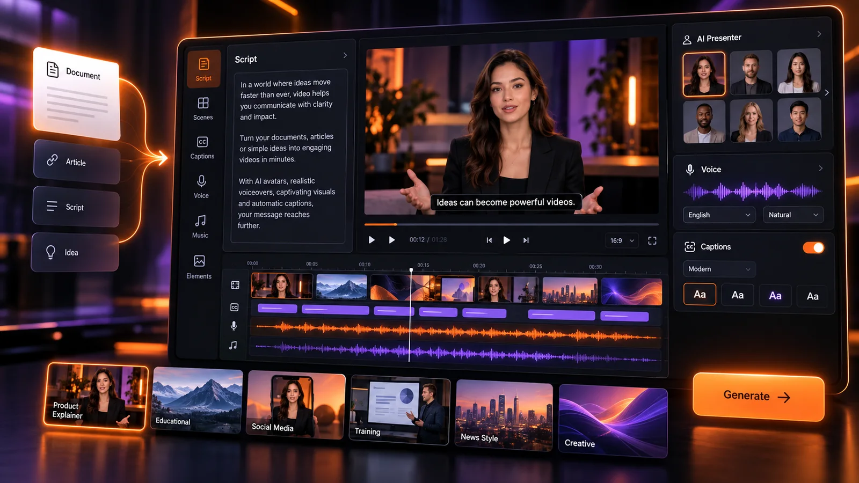Select the last Aa caption style
The width and height of the screenshot is (859, 483).
[813, 296]
